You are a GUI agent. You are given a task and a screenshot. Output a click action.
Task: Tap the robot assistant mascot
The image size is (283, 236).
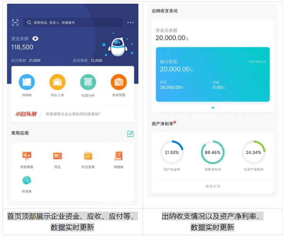(116, 47)
